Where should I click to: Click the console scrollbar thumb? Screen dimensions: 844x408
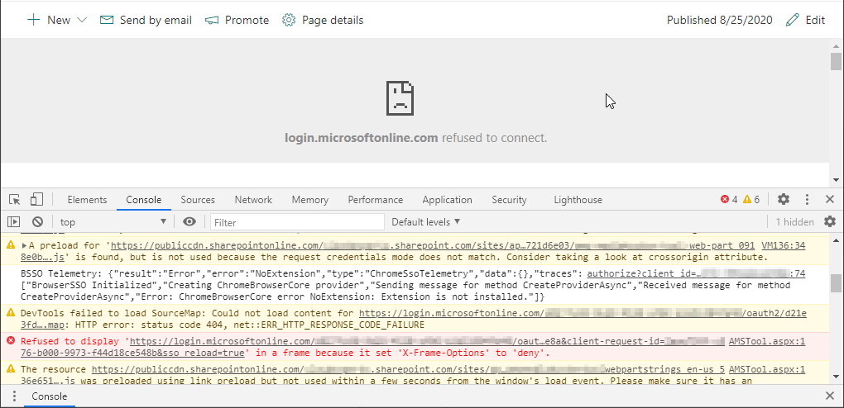pyautogui.click(x=836, y=282)
